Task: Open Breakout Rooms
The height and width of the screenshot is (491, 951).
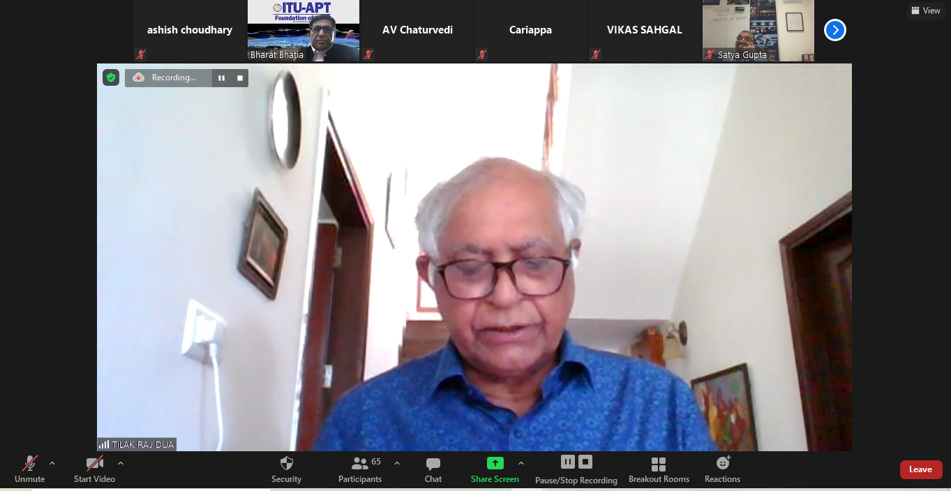Action: coord(658,469)
